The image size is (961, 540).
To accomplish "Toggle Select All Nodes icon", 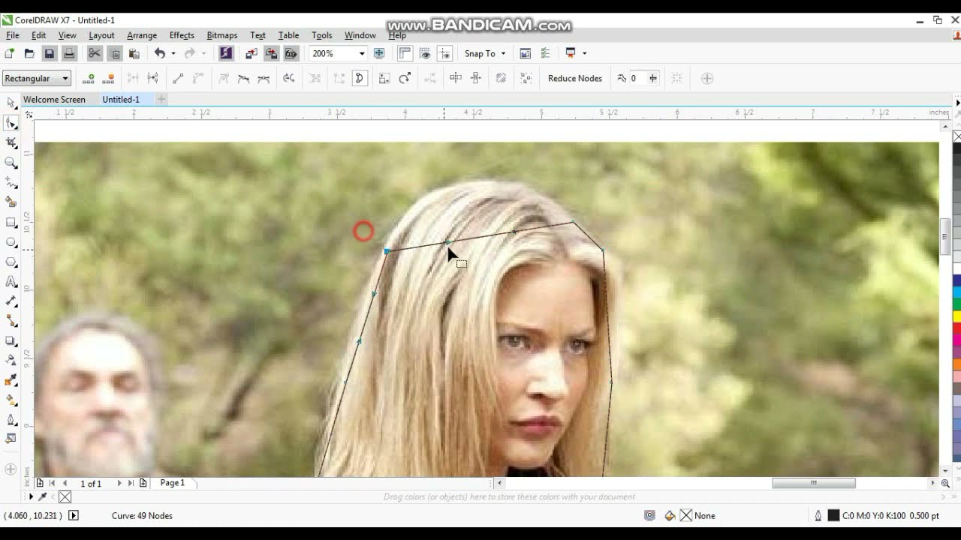I will coord(526,78).
